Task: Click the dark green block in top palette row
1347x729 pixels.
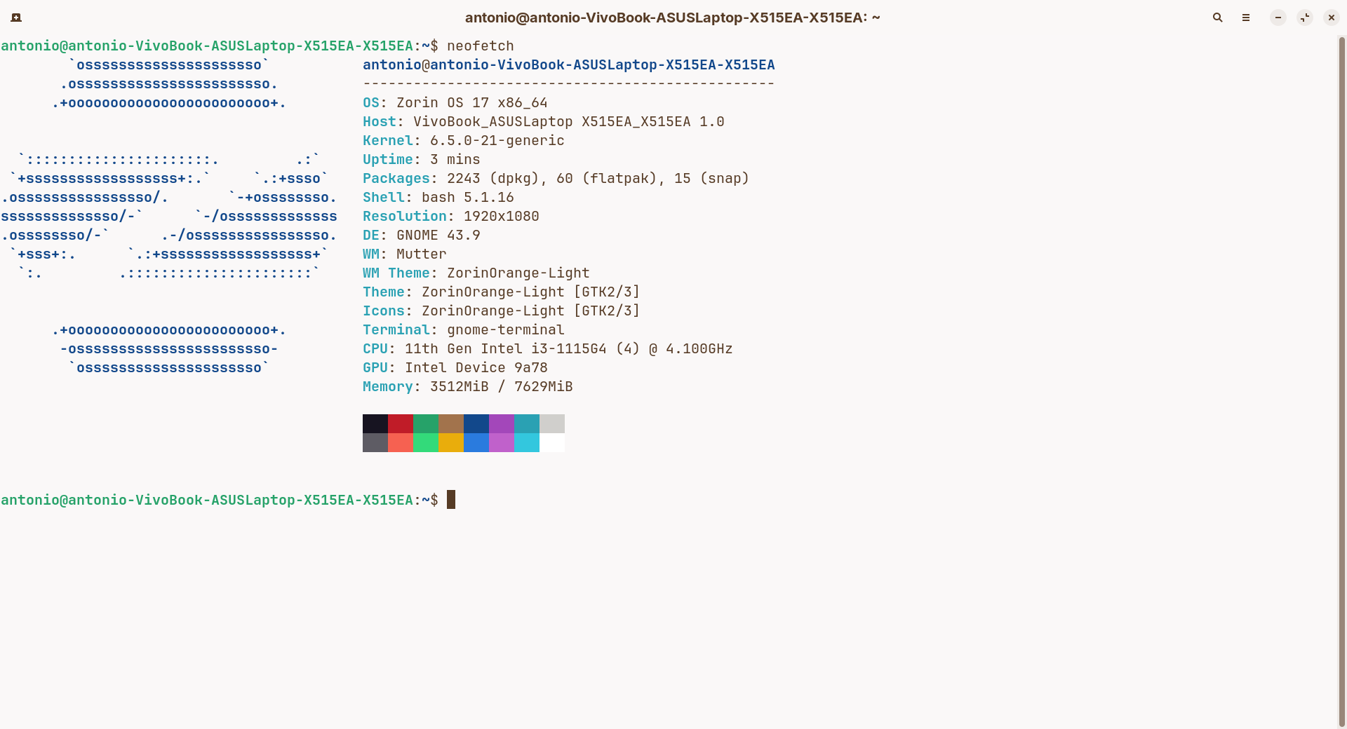Action: click(x=426, y=423)
